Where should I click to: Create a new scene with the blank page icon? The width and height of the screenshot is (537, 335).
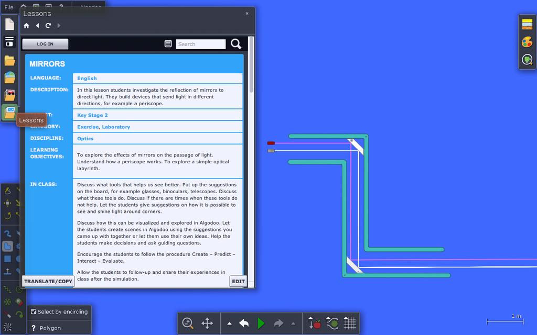pyautogui.click(x=9, y=24)
